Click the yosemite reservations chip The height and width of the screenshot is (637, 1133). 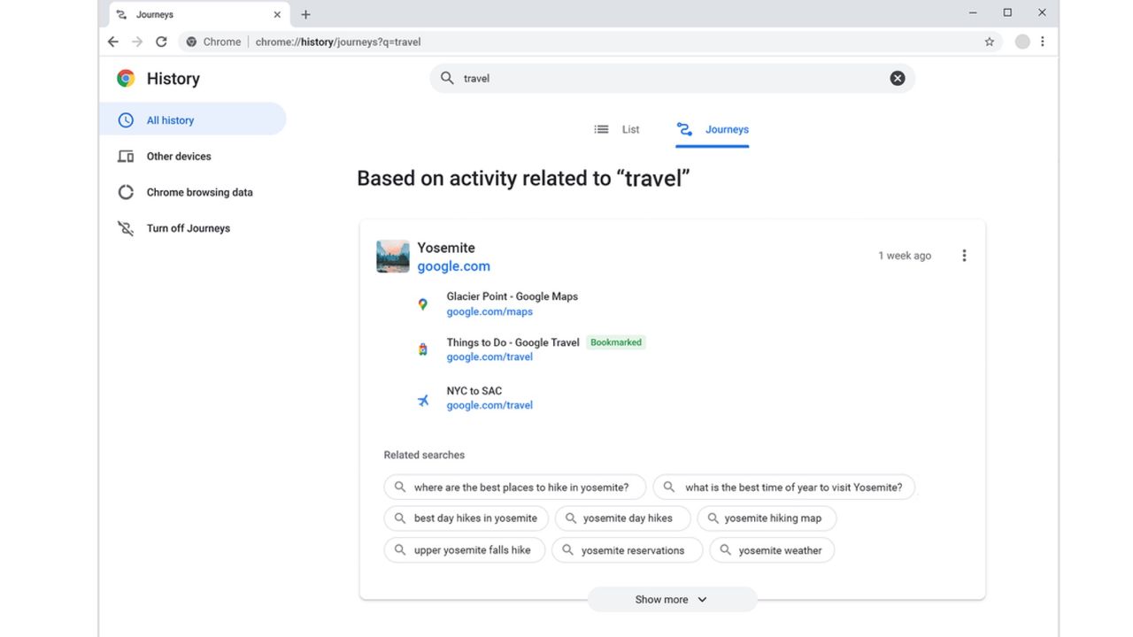(628, 550)
